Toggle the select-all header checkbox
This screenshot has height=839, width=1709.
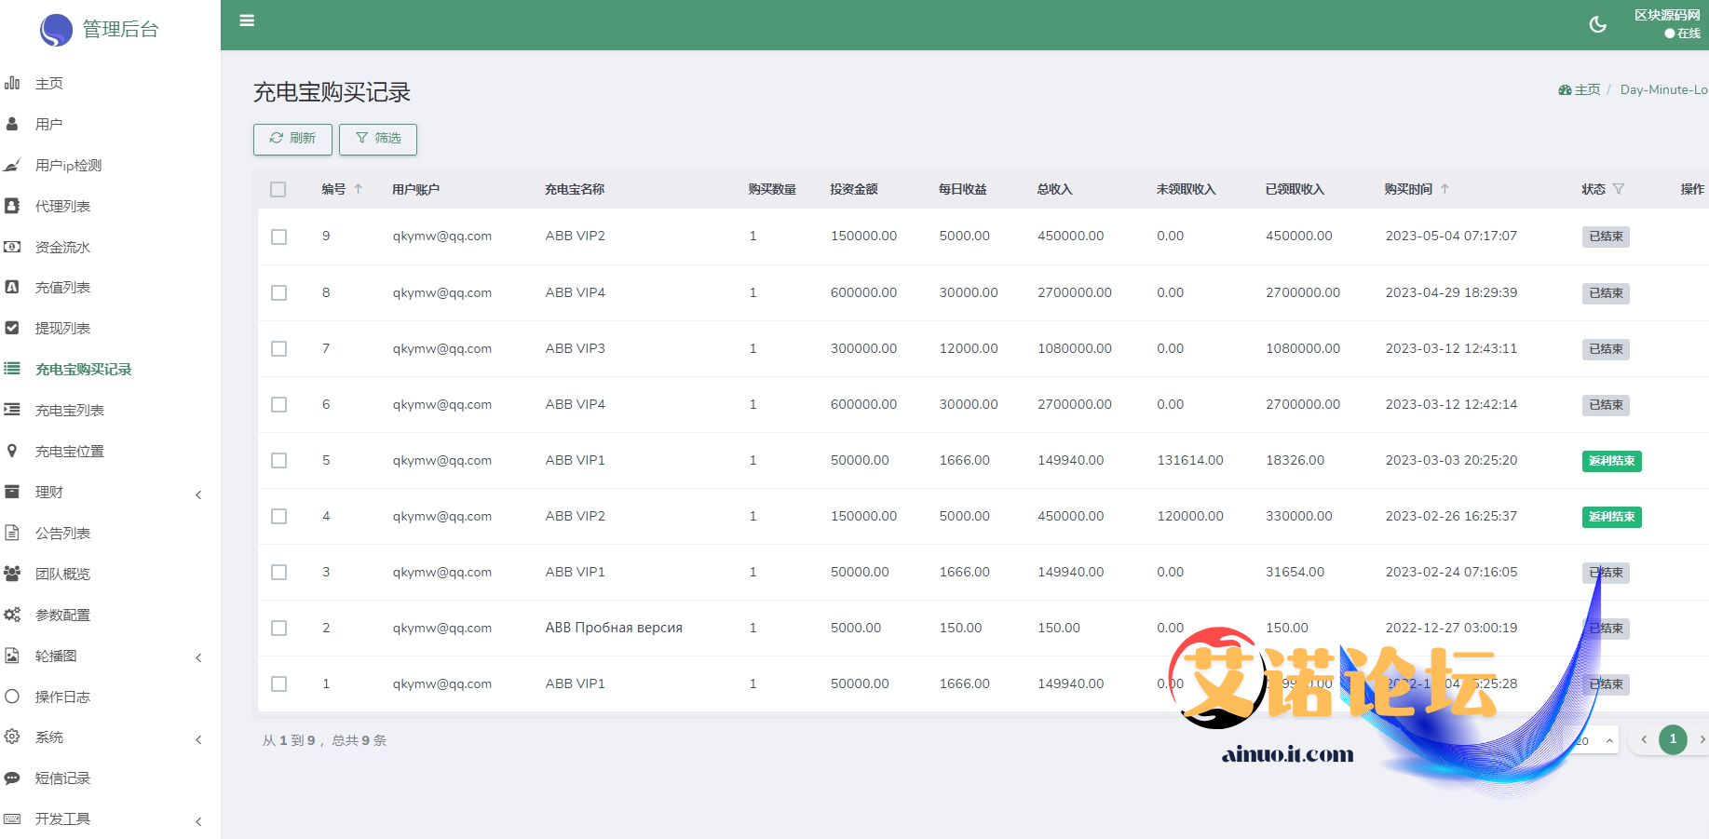[x=278, y=189]
